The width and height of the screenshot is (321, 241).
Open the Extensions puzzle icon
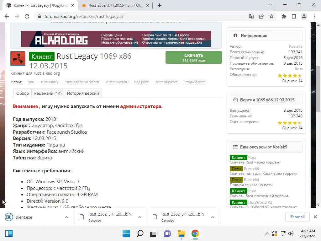pos(284,16)
